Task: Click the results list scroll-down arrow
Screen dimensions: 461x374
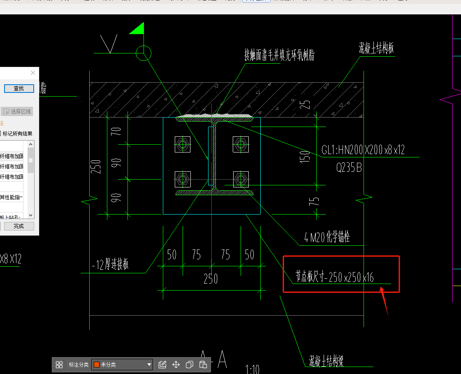Action: coord(30,215)
